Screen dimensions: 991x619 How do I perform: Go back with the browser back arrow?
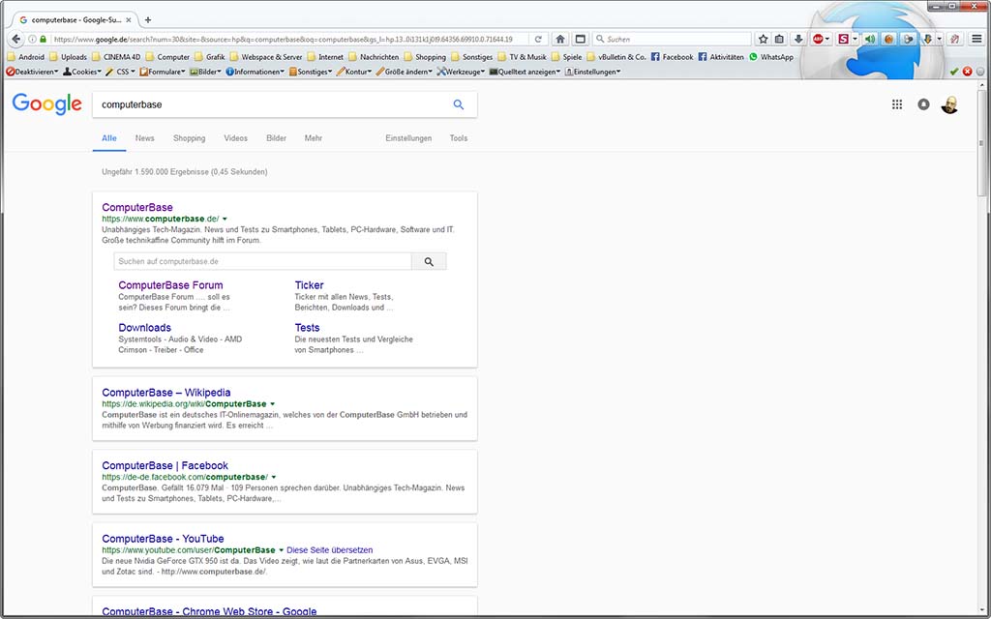coord(16,39)
